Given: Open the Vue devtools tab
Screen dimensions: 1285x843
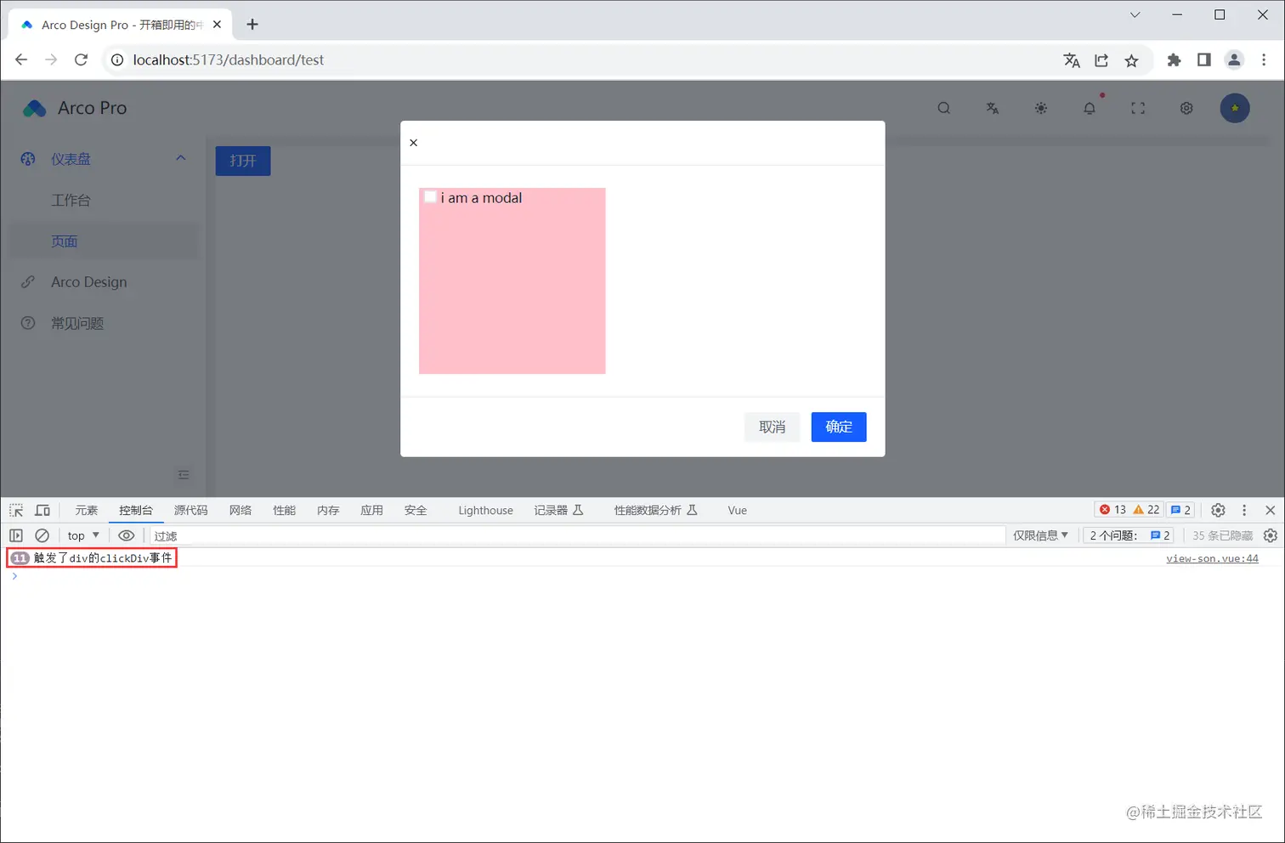Looking at the screenshot, I should click(737, 510).
